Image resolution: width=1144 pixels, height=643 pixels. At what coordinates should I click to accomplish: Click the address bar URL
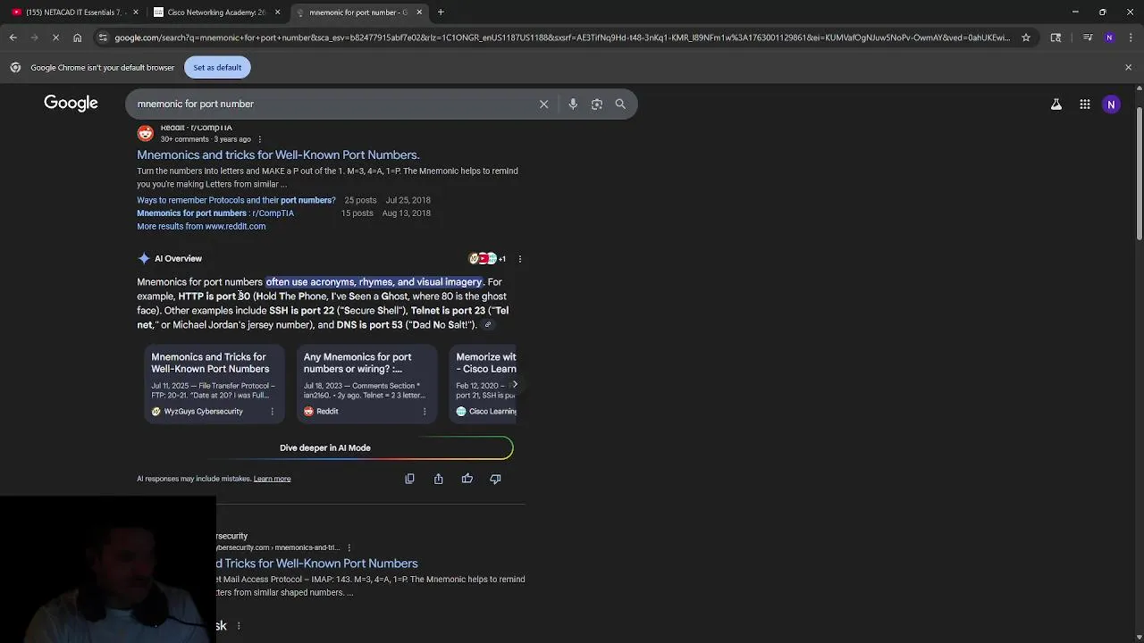tap(562, 38)
